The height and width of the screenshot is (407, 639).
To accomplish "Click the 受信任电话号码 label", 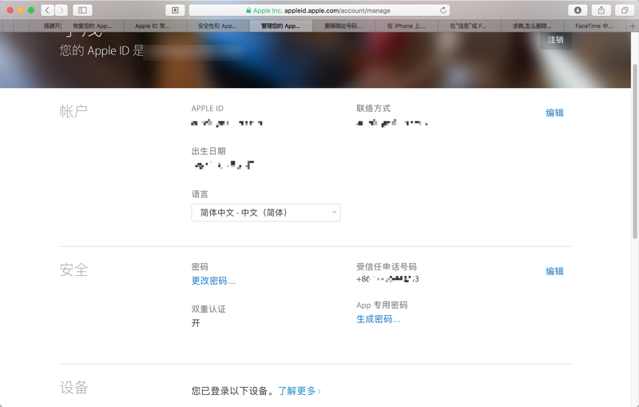I will tap(387, 267).
